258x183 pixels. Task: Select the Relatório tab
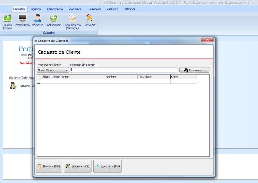pyautogui.click(x=112, y=9)
